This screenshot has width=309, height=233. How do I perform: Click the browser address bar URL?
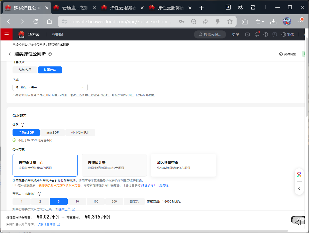(121, 22)
